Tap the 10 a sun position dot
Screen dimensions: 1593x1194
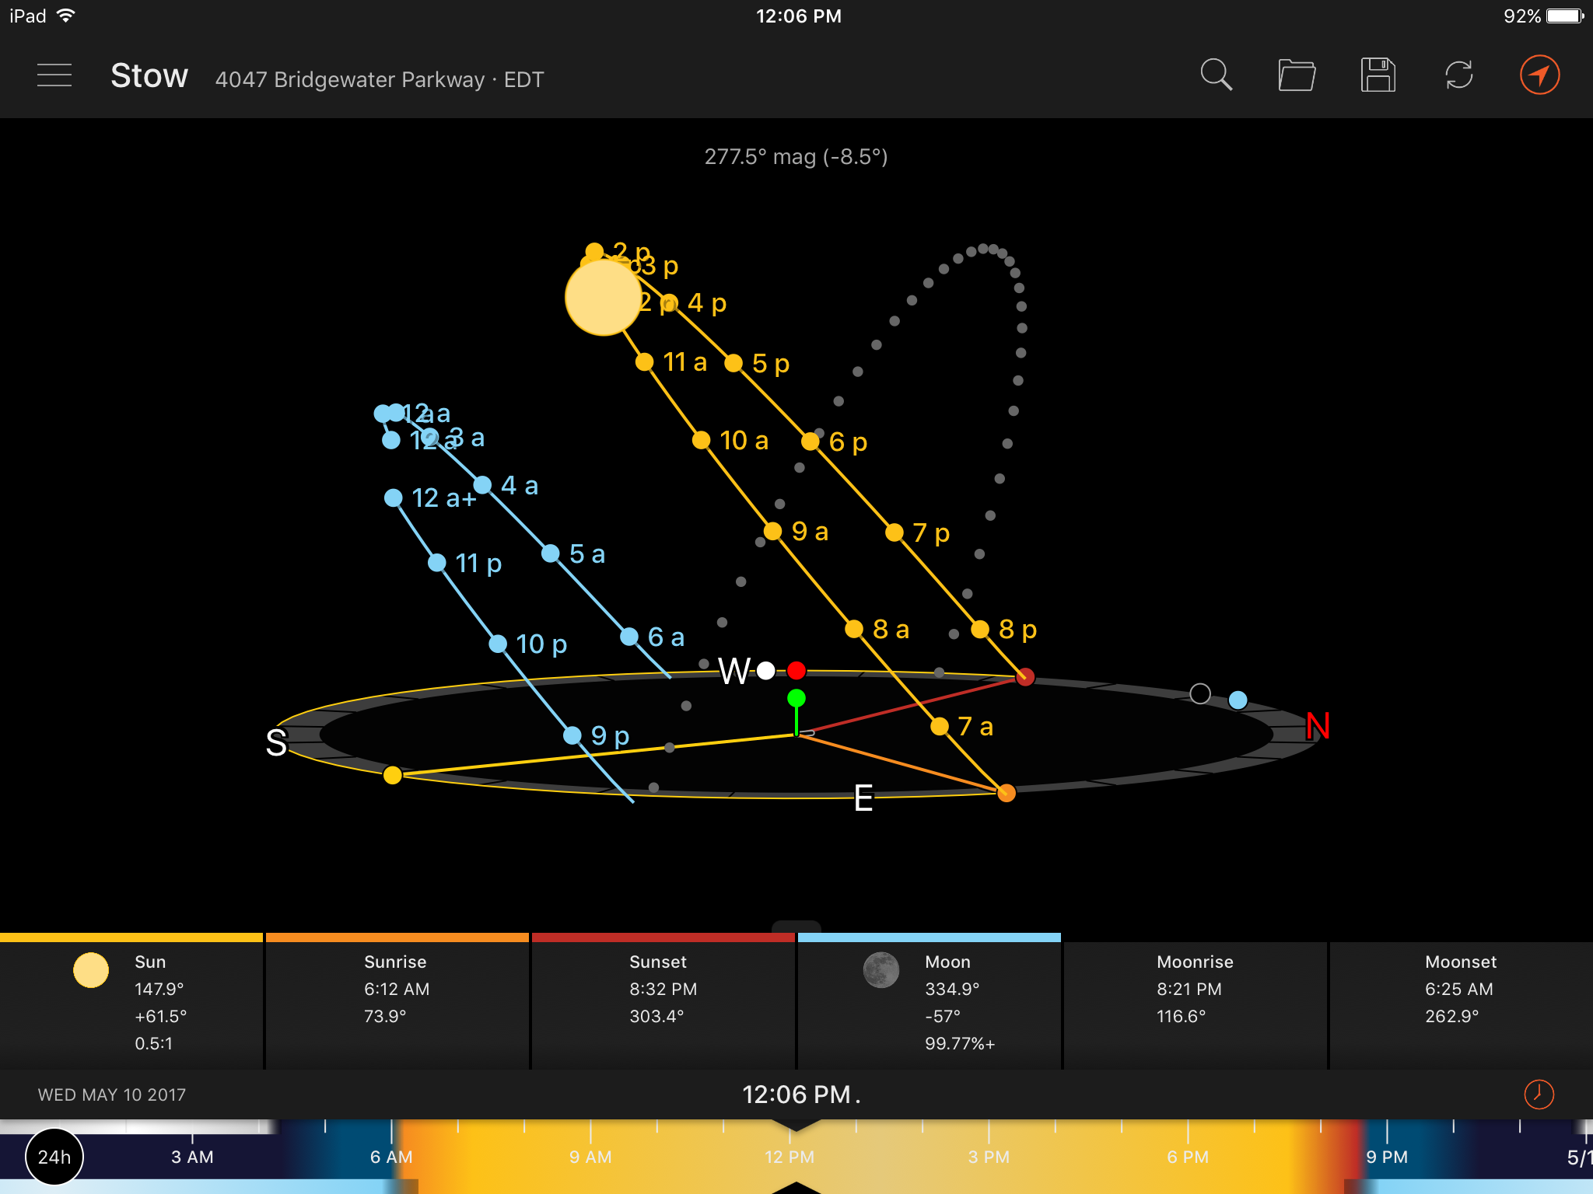[702, 440]
